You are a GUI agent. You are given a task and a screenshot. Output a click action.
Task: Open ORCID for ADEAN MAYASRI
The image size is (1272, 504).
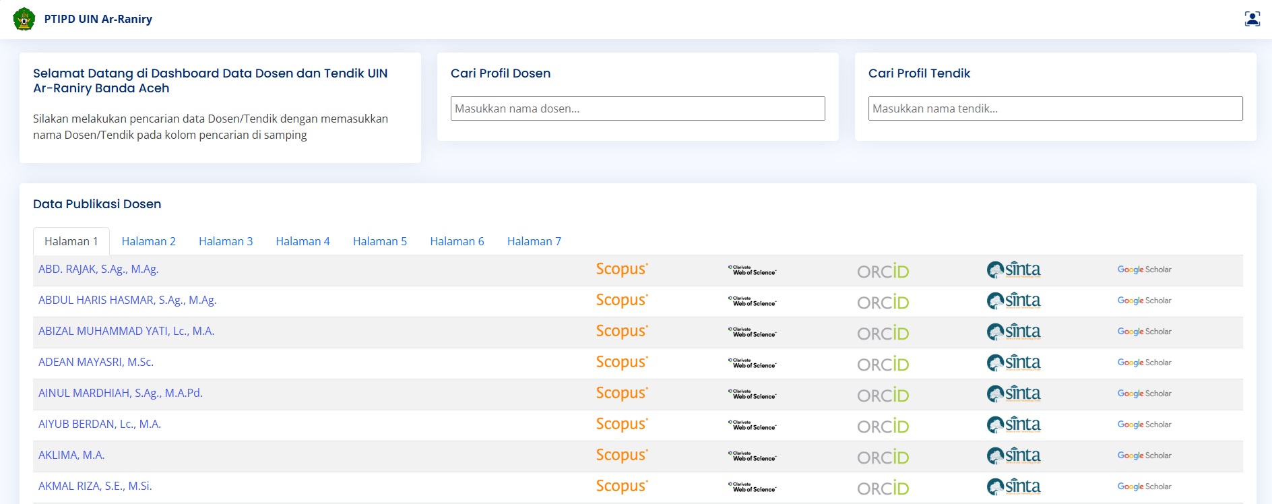pos(883,364)
